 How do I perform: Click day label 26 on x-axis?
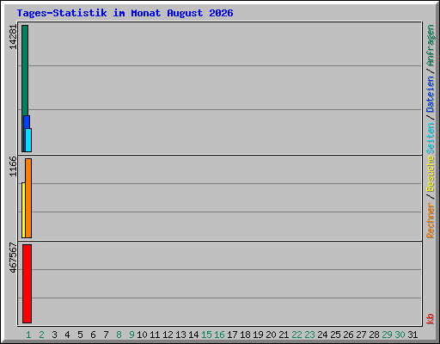(x=348, y=335)
